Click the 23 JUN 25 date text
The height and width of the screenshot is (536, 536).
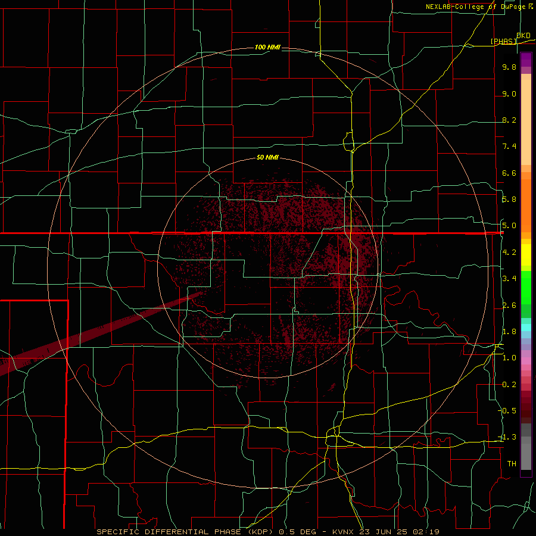pos(382,532)
